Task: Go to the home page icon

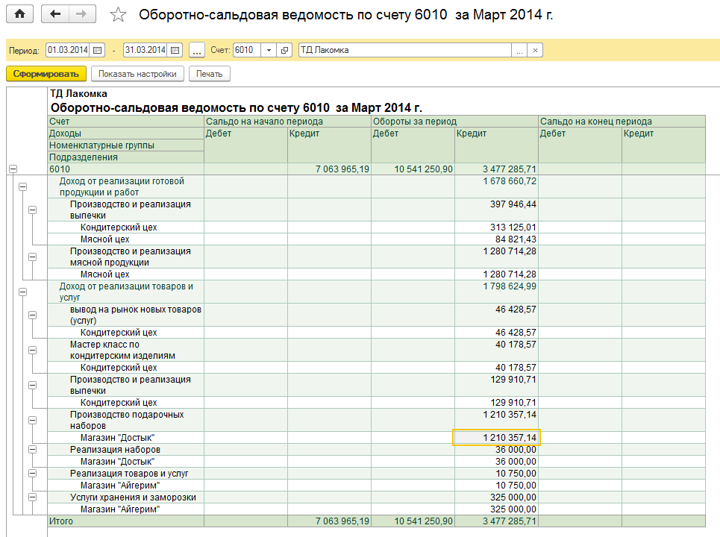Action: [19, 14]
